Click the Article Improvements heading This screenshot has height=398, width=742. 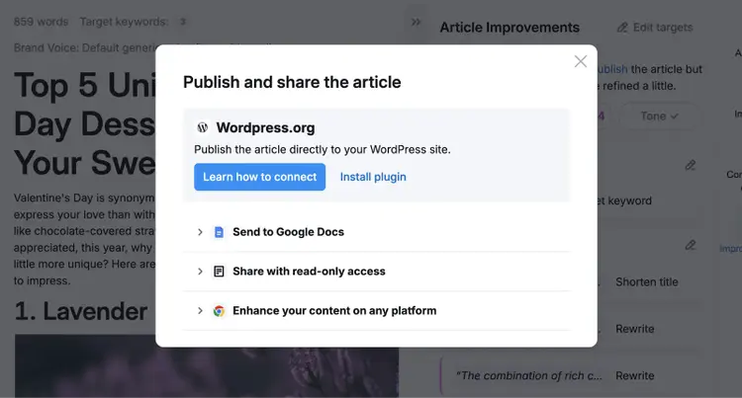point(510,28)
